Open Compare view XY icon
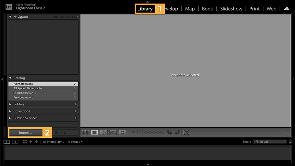Viewport: 295px width, 166px height. pos(104,133)
